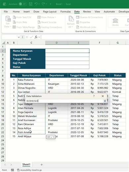Click the Workbook Links icon
This screenshot has width=129, height=172.
coord(78,27)
